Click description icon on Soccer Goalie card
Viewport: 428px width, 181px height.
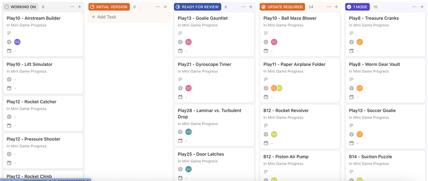point(352,126)
